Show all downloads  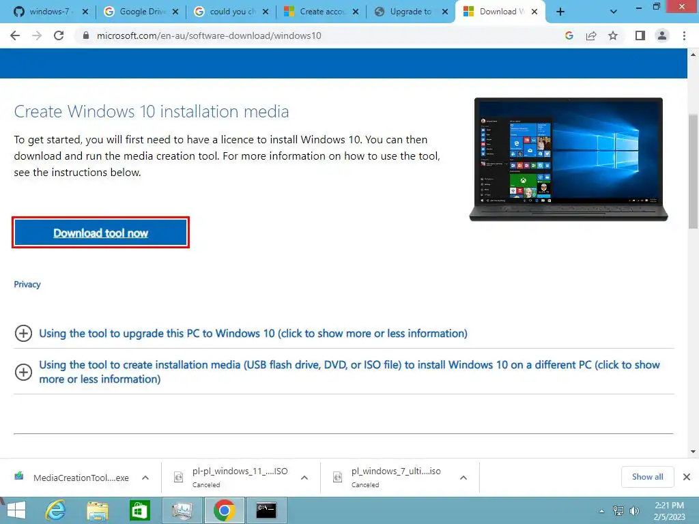point(647,477)
